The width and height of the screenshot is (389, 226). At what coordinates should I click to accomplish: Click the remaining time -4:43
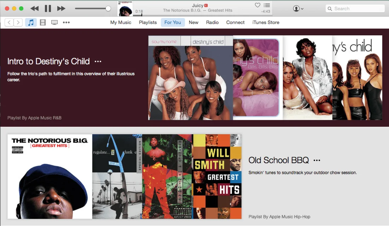(x=266, y=11)
